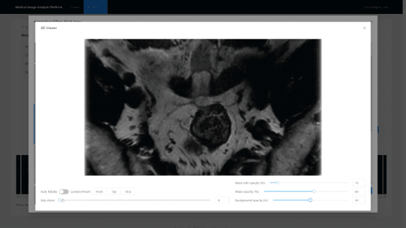
Task: Select the Front camera preset
Action: pos(99,191)
